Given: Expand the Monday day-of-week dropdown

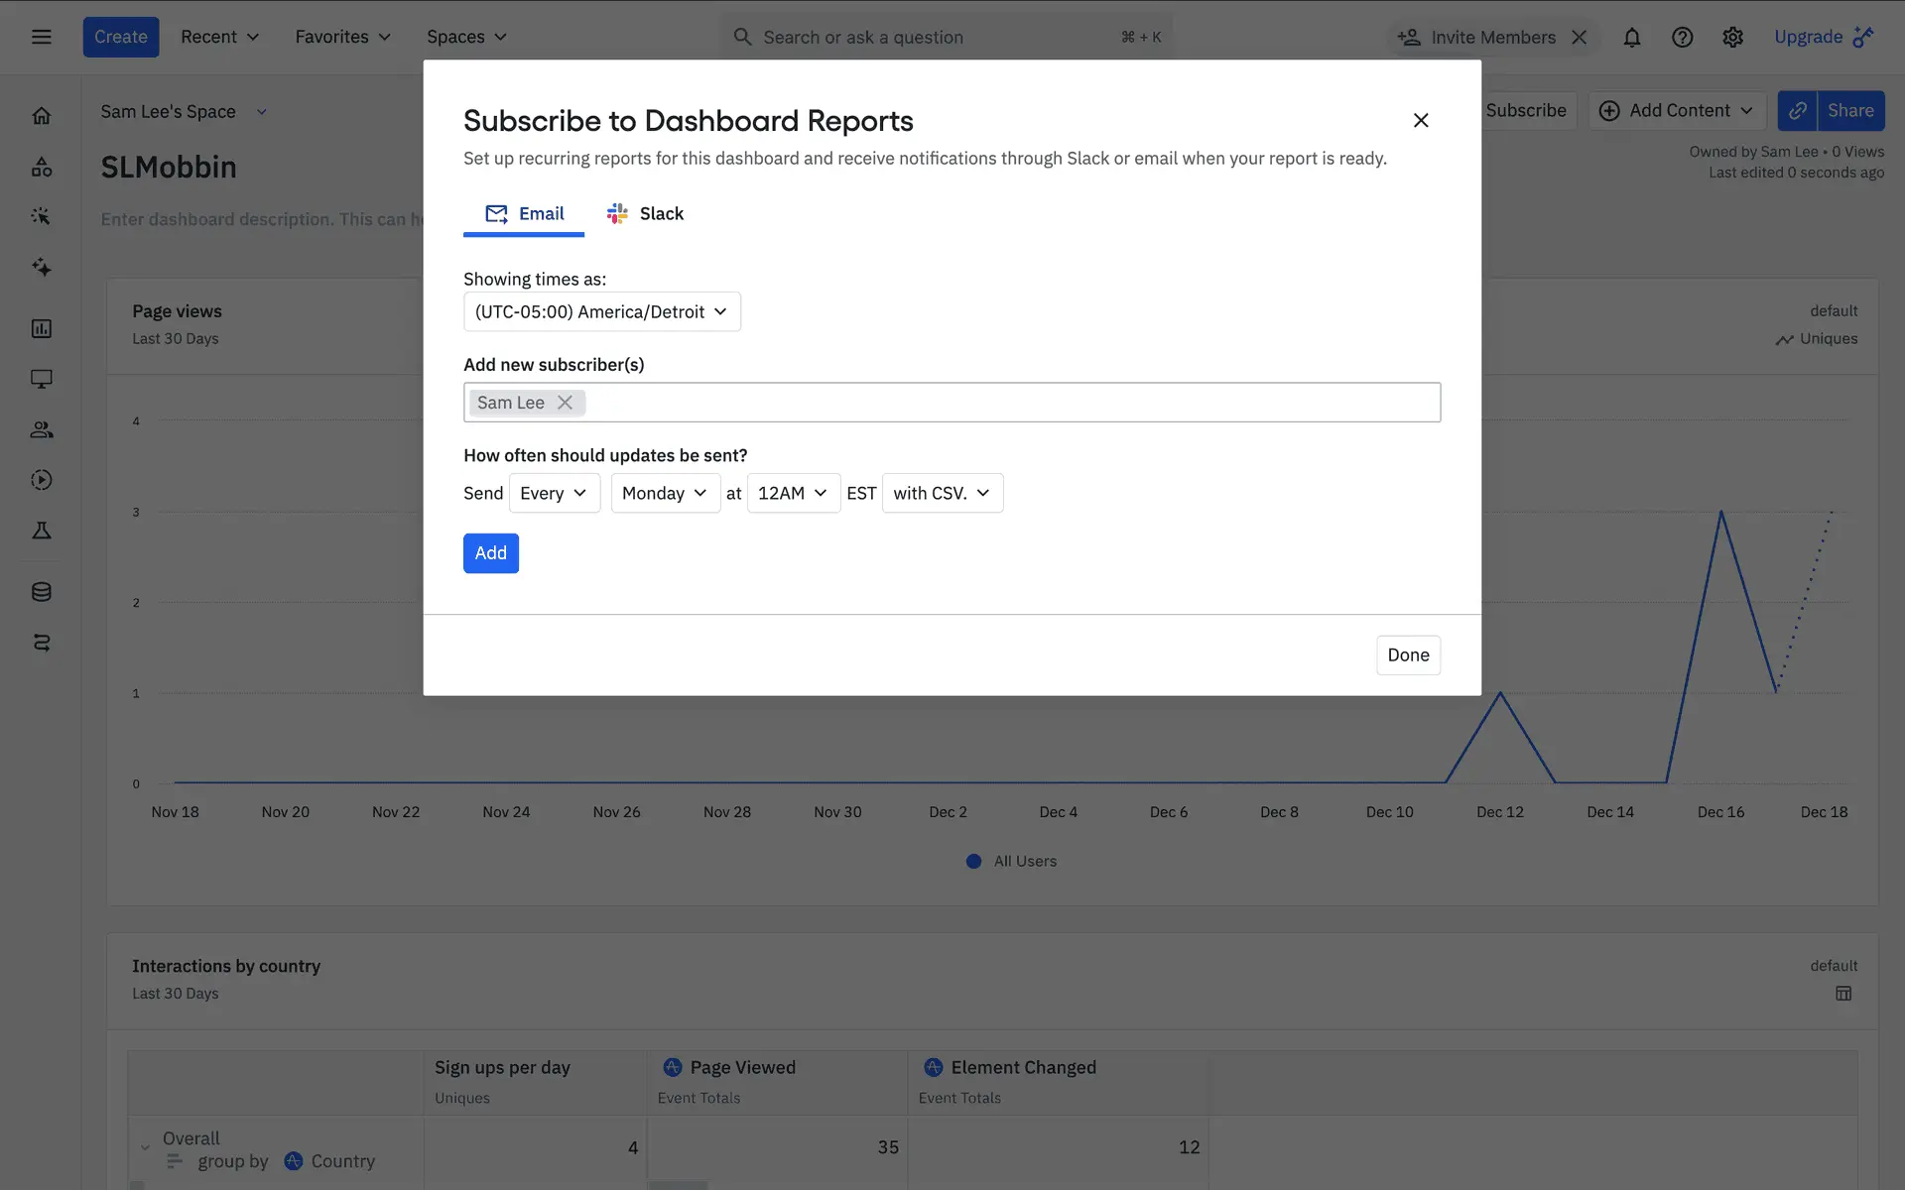Looking at the screenshot, I should (x=665, y=493).
